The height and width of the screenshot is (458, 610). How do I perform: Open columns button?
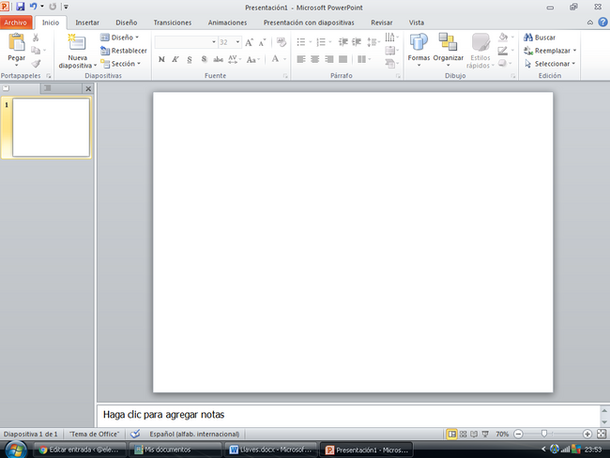coord(363,59)
